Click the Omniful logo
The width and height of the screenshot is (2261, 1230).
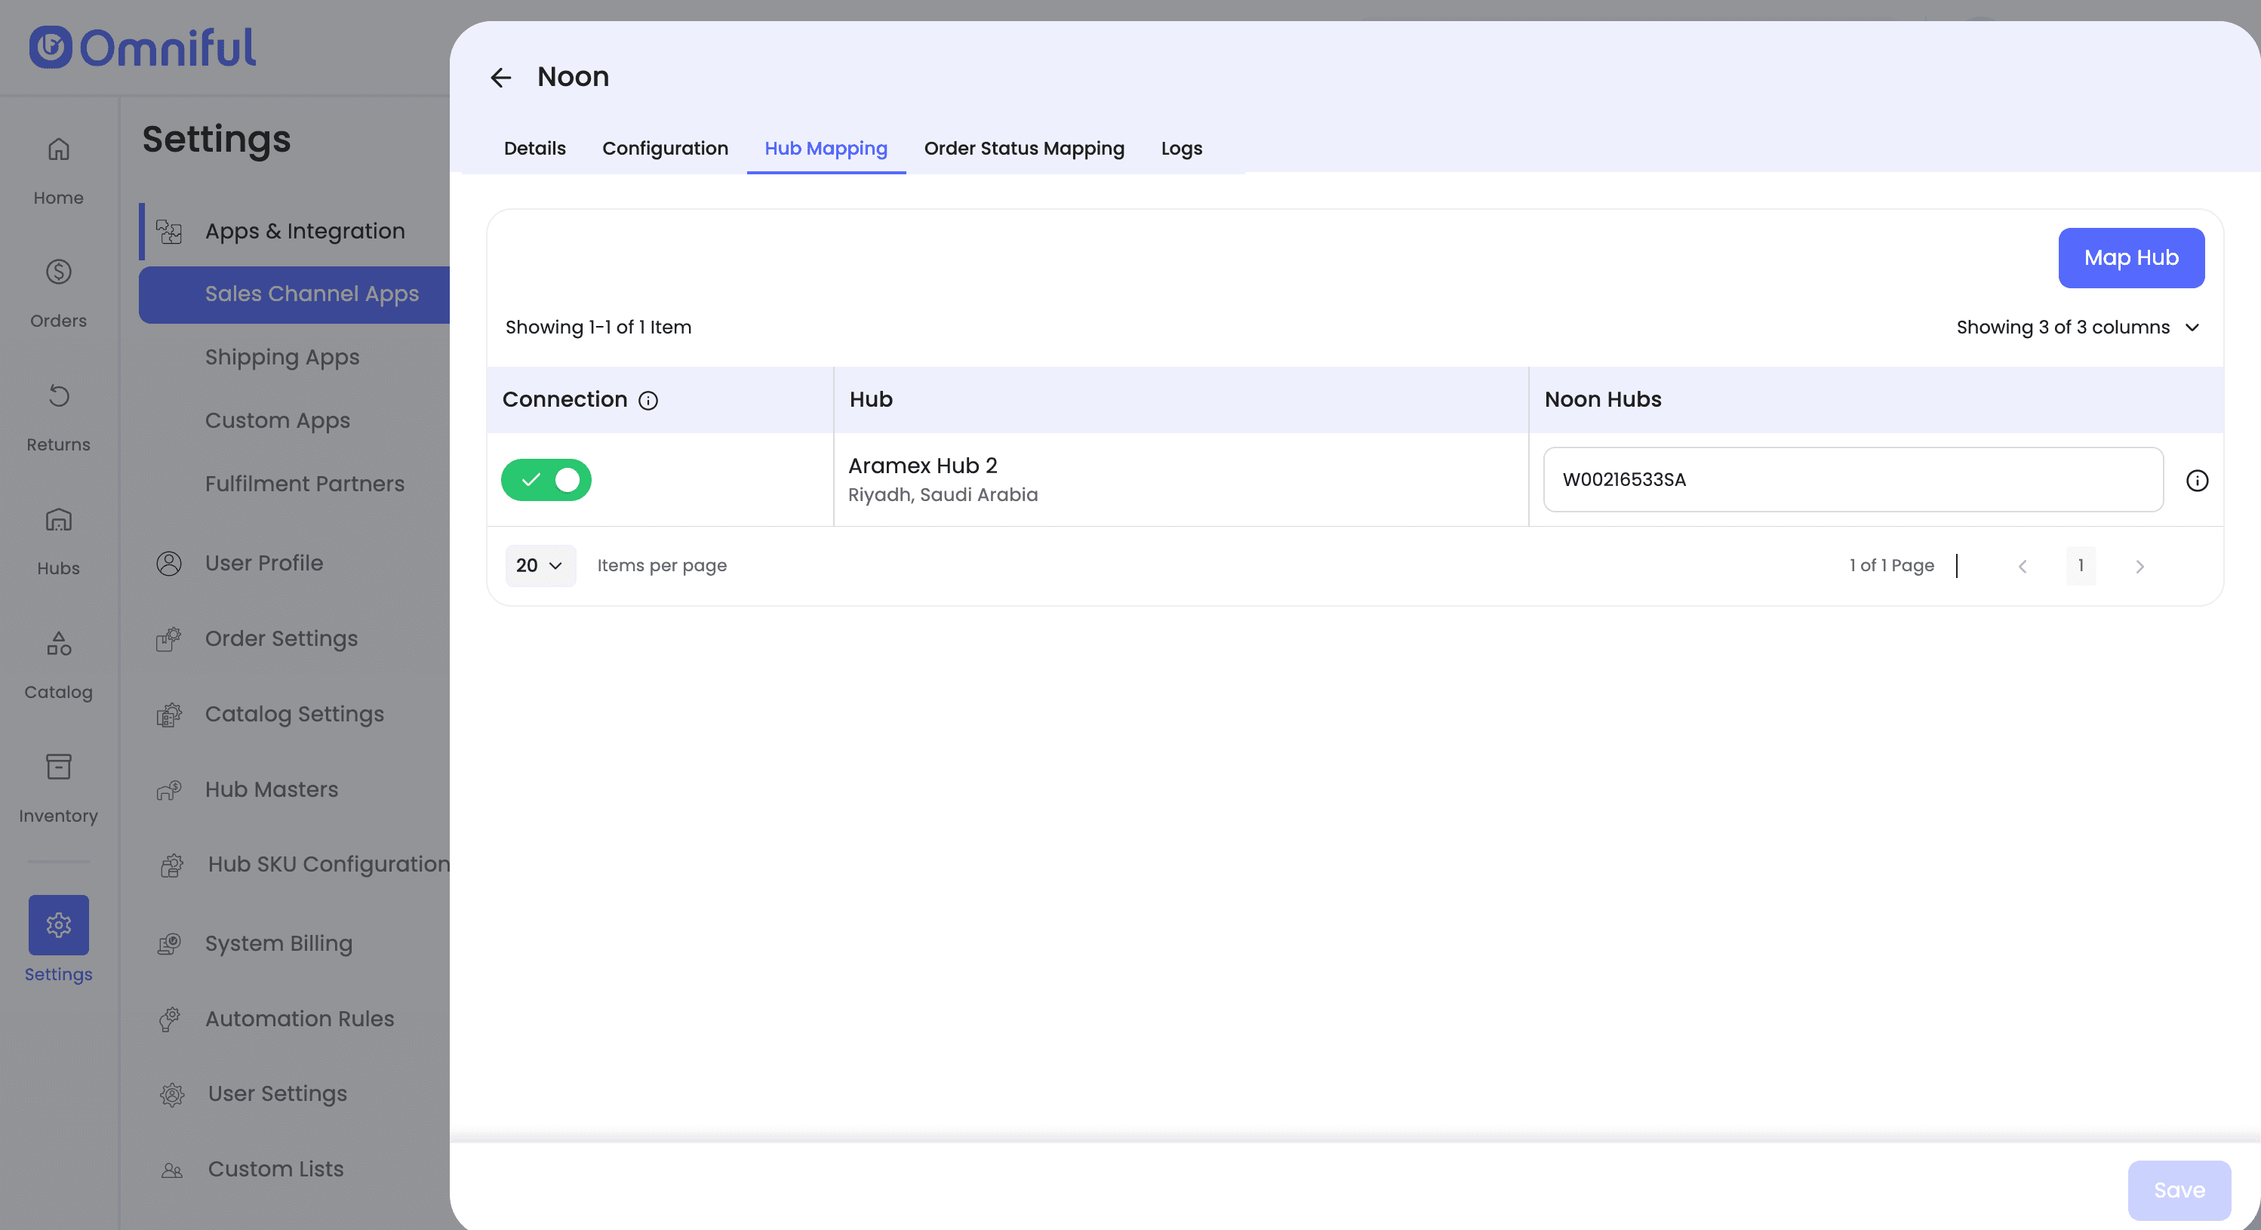pyautogui.click(x=142, y=48)
